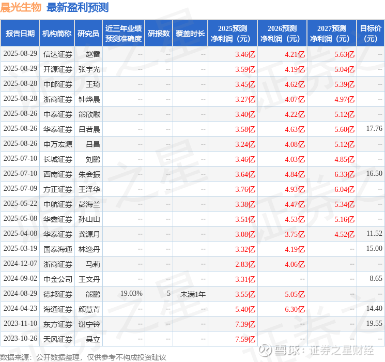The height and width of the screenshot is (362, 385).
Task: Click the 5.63亿 2027 forecast
Action: (x=344, y=54)
